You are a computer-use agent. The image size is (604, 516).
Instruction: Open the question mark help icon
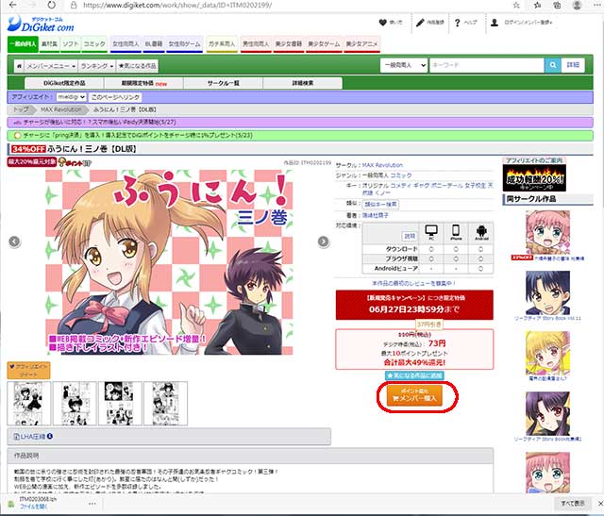(457, 23)
